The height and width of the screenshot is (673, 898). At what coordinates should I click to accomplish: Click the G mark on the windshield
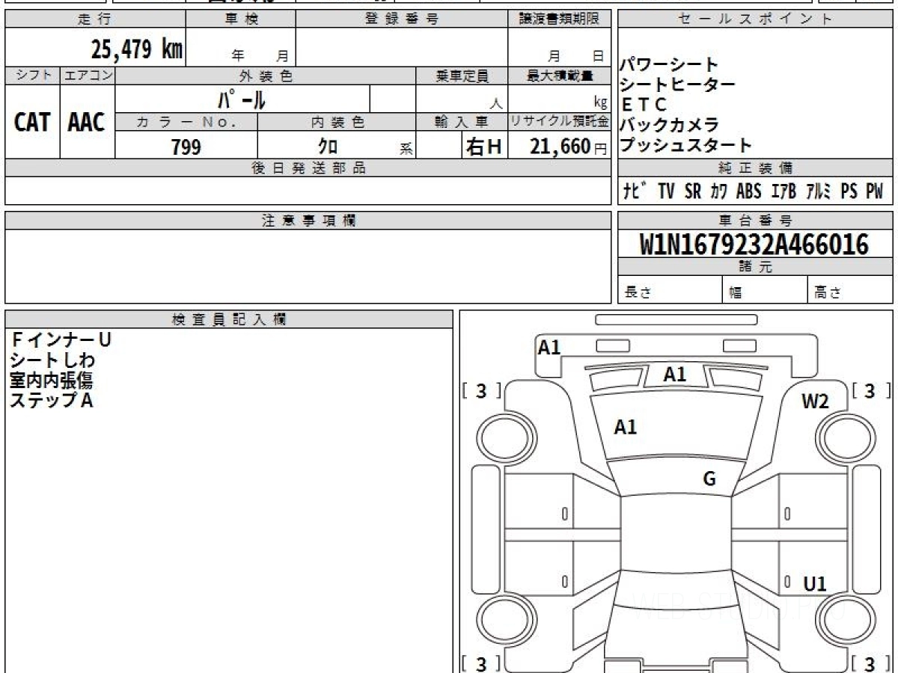709,479
